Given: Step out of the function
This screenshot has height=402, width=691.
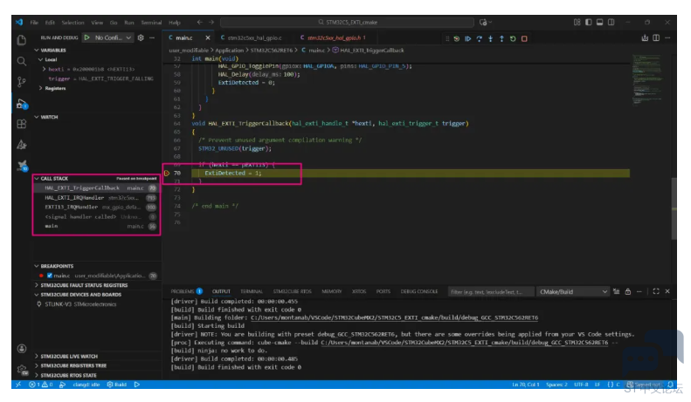Looking at the screenshot, I should [x=501, y=38].
